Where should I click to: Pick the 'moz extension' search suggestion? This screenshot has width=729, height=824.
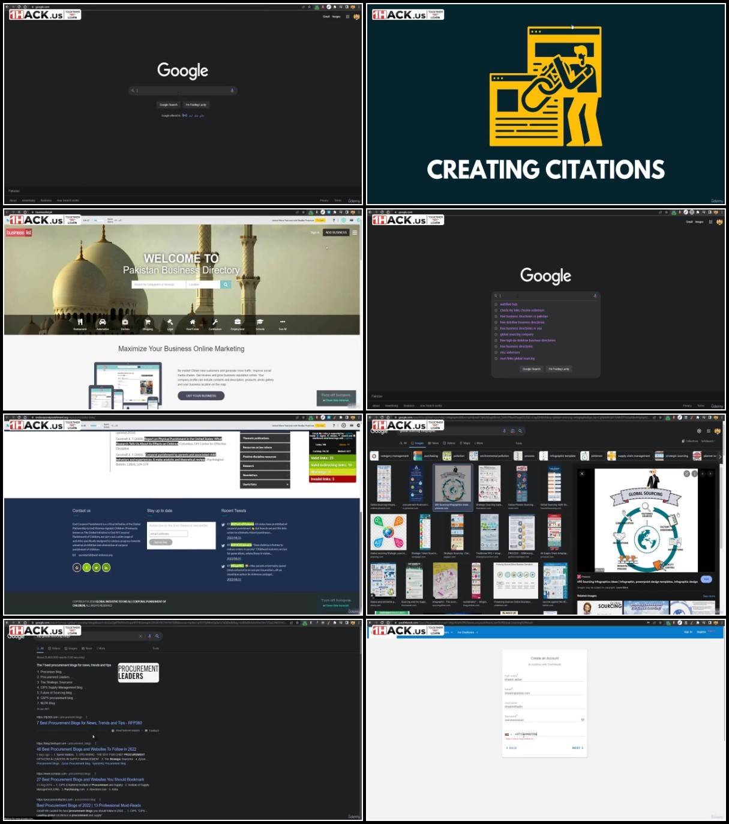click(x=509, y=352)
